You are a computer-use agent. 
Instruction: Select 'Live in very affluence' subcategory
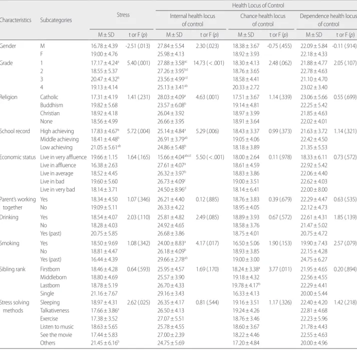[x=63, y=157]
